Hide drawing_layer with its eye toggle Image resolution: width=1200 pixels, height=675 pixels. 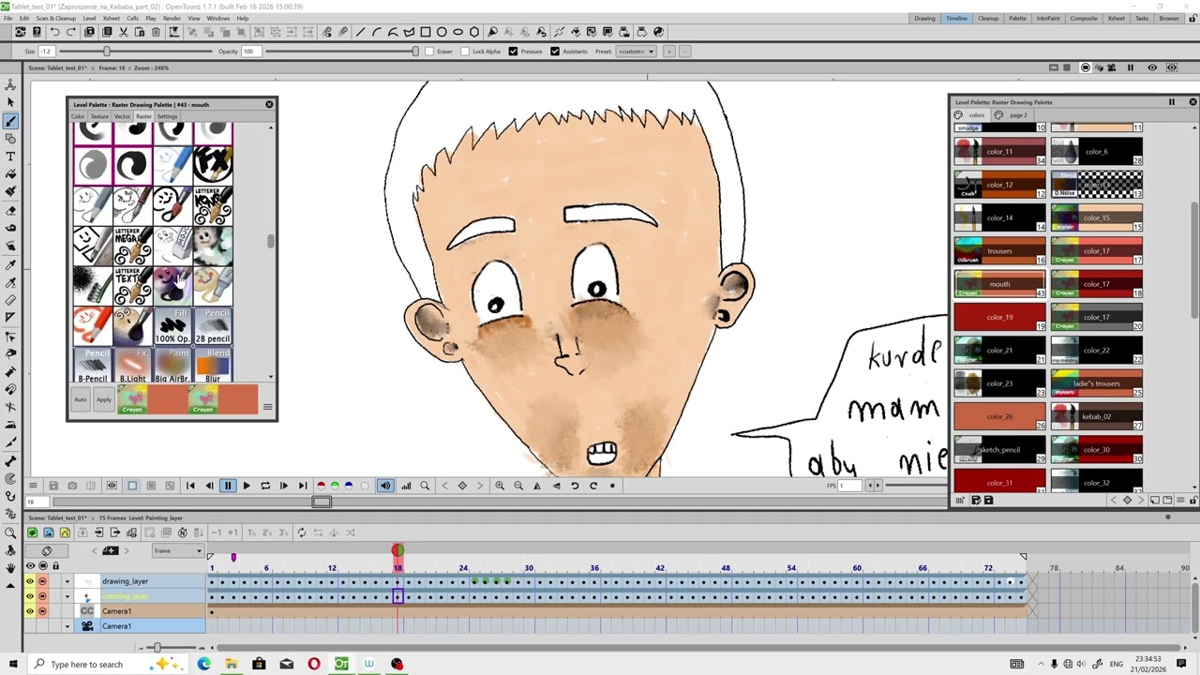(30, 581)
